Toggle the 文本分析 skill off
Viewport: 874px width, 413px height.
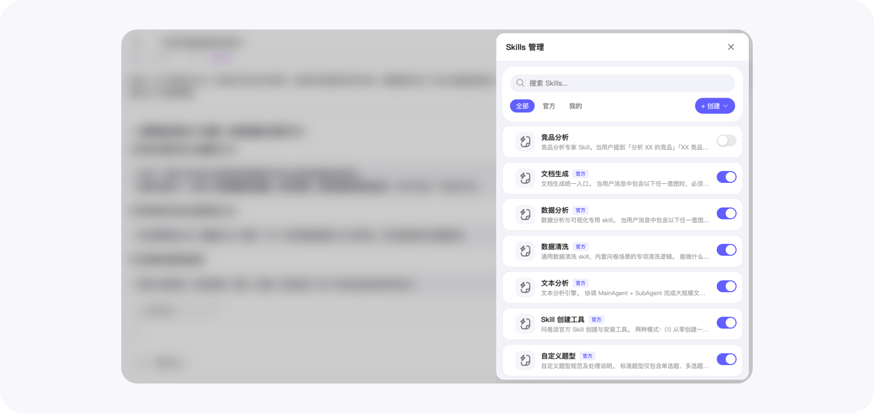(x=726, y=286)
